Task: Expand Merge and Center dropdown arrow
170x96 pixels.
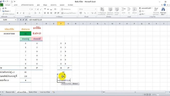Action: (77, 13)
